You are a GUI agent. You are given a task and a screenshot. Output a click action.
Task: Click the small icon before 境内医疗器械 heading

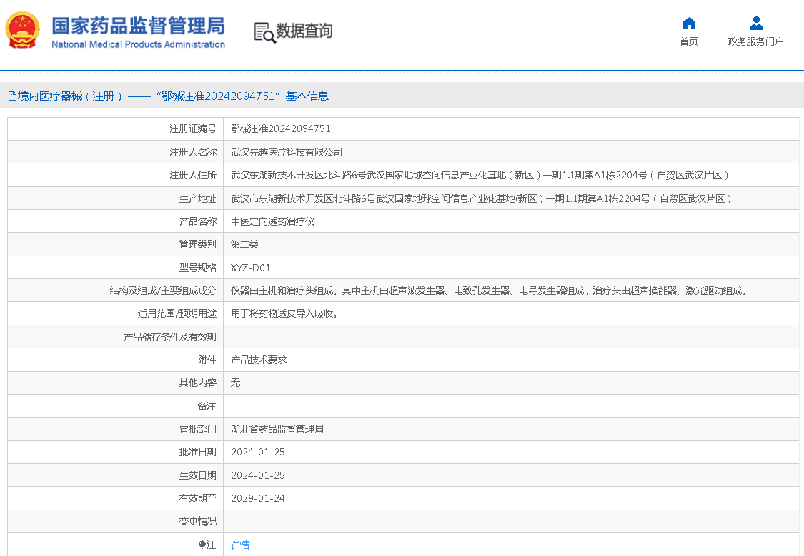12,96
